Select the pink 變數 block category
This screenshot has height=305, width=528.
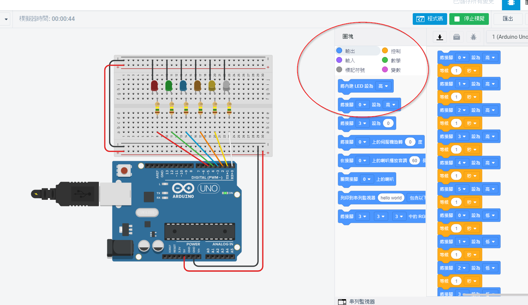[395, 70]
